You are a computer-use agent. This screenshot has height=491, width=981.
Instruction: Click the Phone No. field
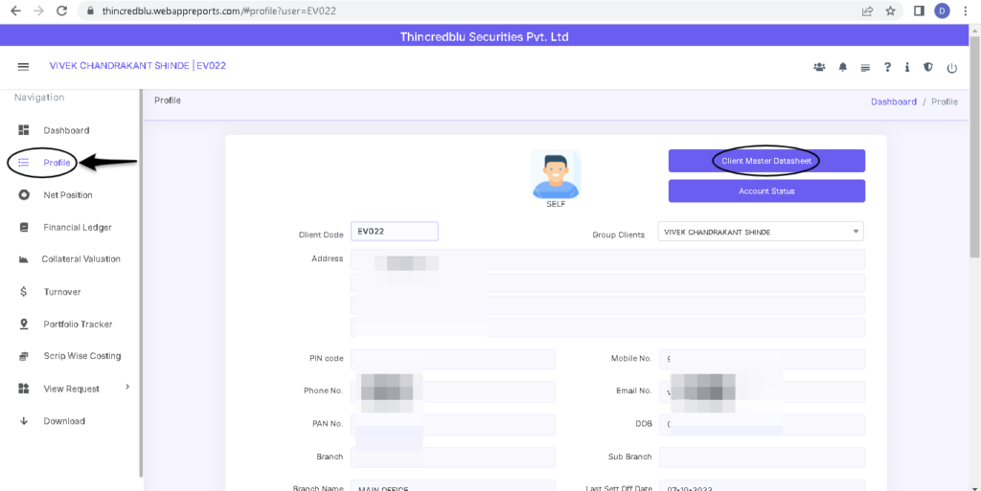click(453, 391)
